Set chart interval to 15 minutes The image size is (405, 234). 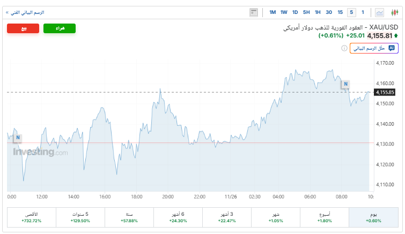pos(340,12)
